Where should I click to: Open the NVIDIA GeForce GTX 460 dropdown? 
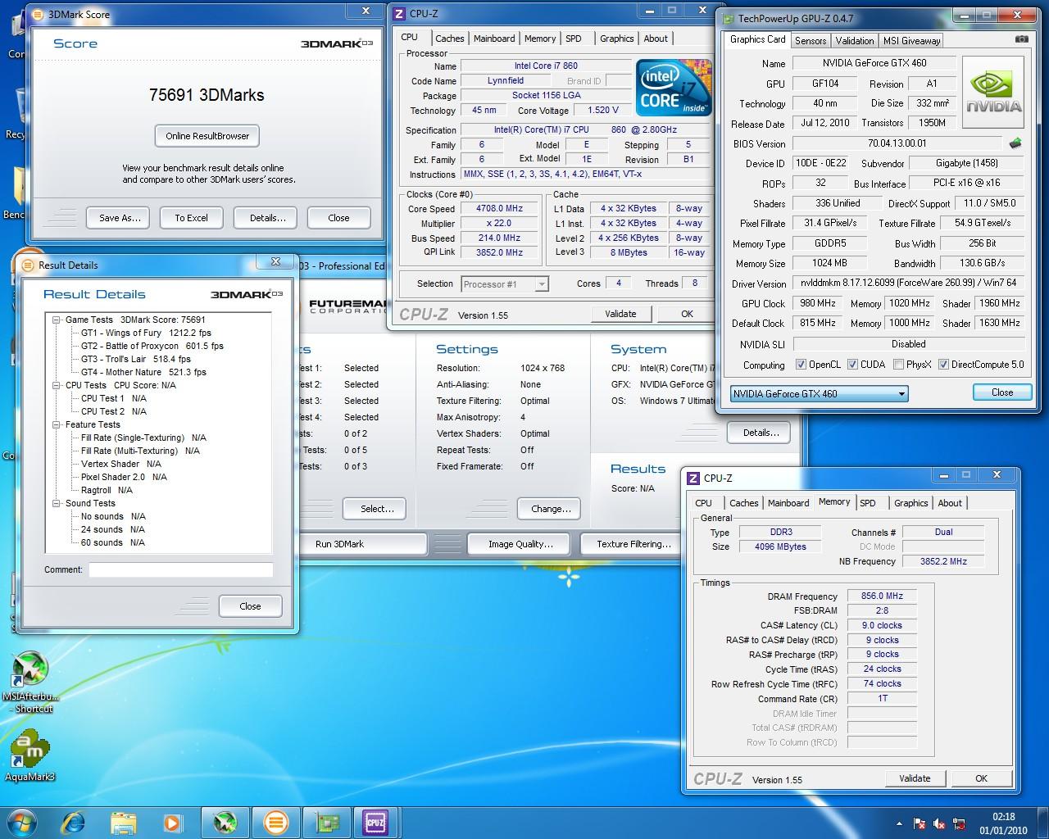coord(819,393)
